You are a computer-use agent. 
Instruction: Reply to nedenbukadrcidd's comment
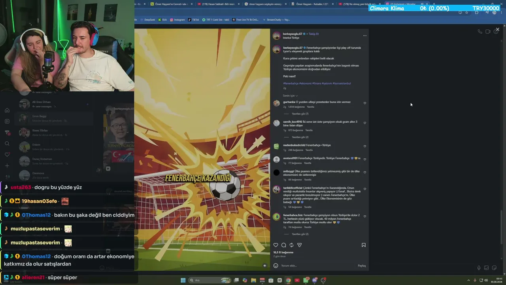click(309, 150)
